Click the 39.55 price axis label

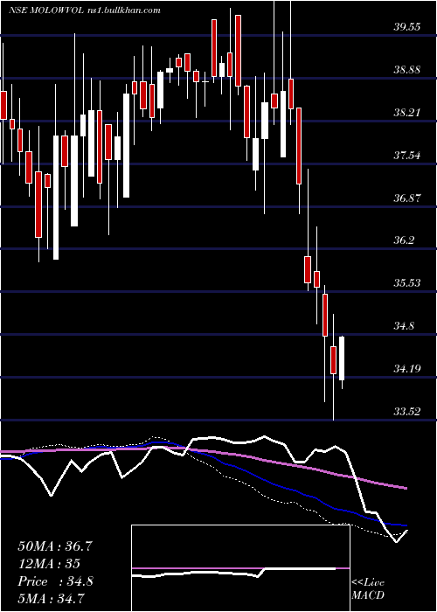(407, 27)
